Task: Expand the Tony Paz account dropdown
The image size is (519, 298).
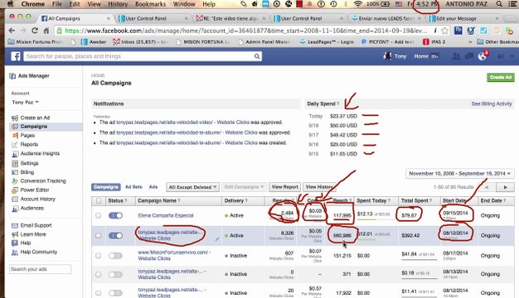Action: click(x=26, y=103)
